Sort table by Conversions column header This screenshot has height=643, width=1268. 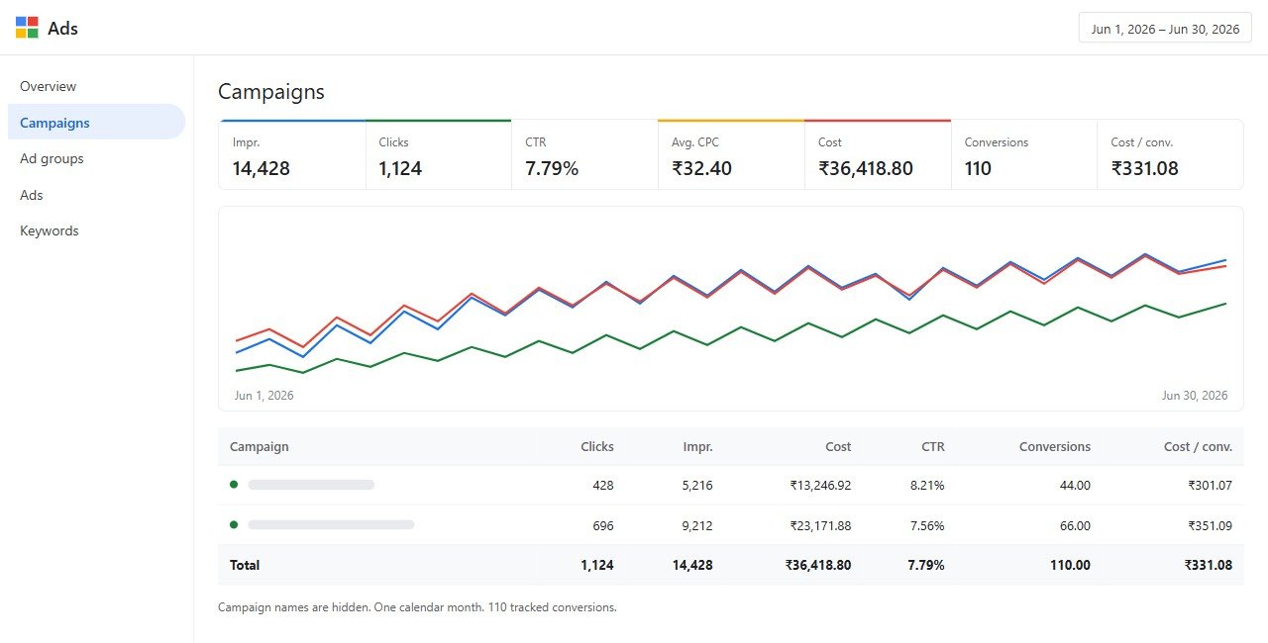pyautogui.click(x=1055, y=446)
